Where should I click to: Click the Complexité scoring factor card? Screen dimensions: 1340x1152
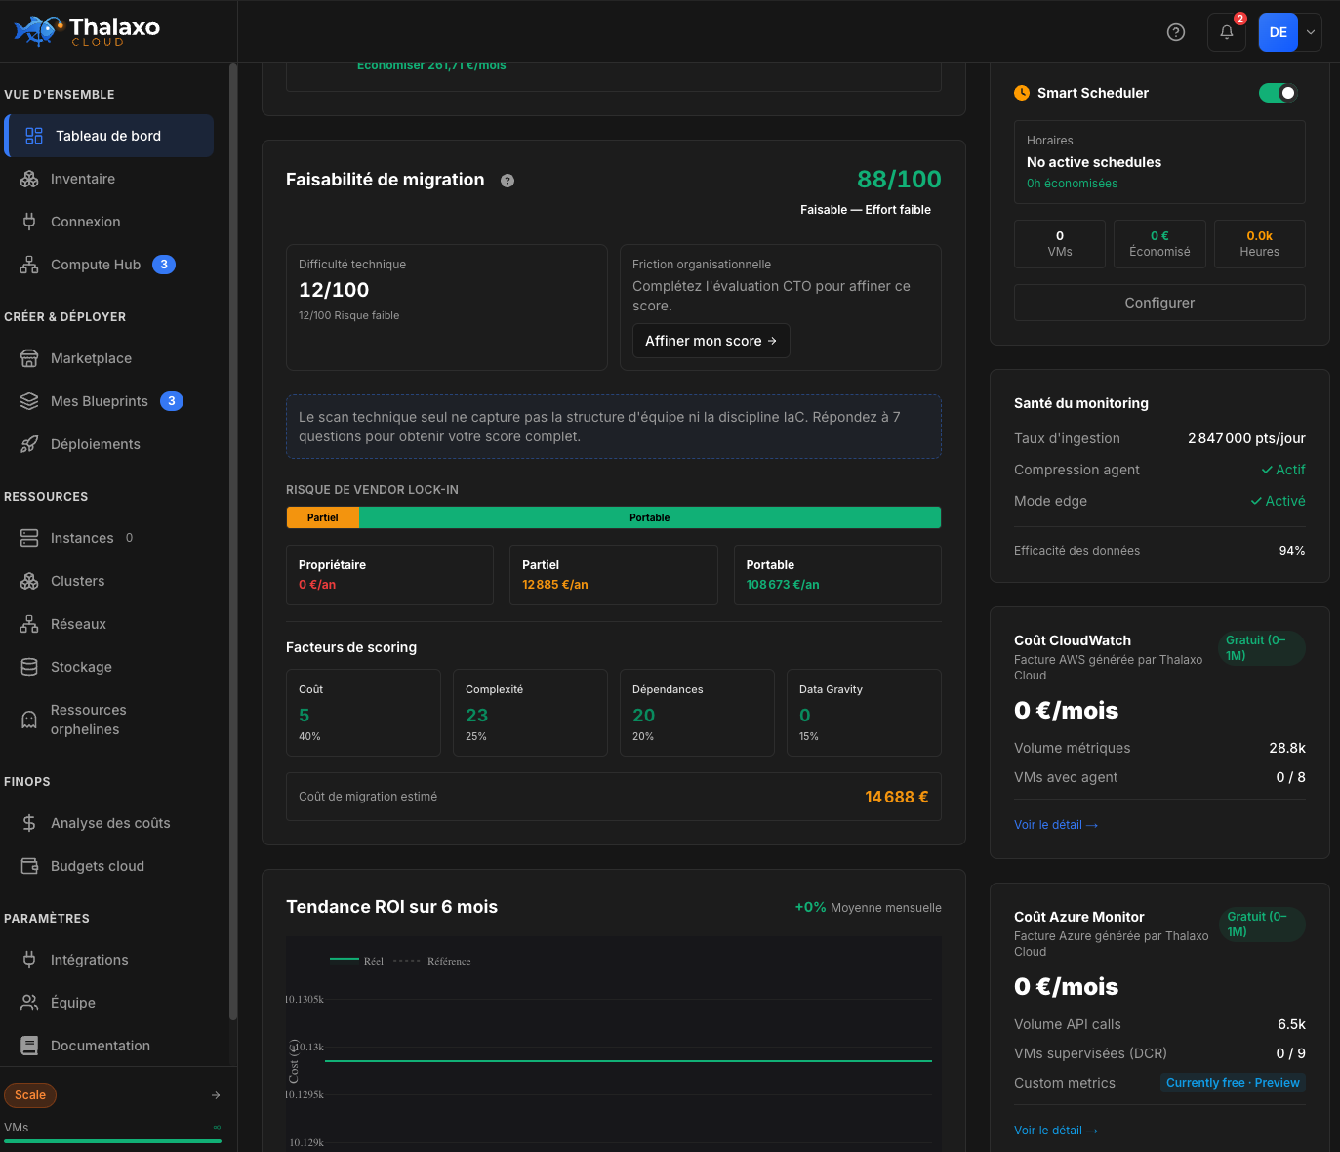click(530, 713)
